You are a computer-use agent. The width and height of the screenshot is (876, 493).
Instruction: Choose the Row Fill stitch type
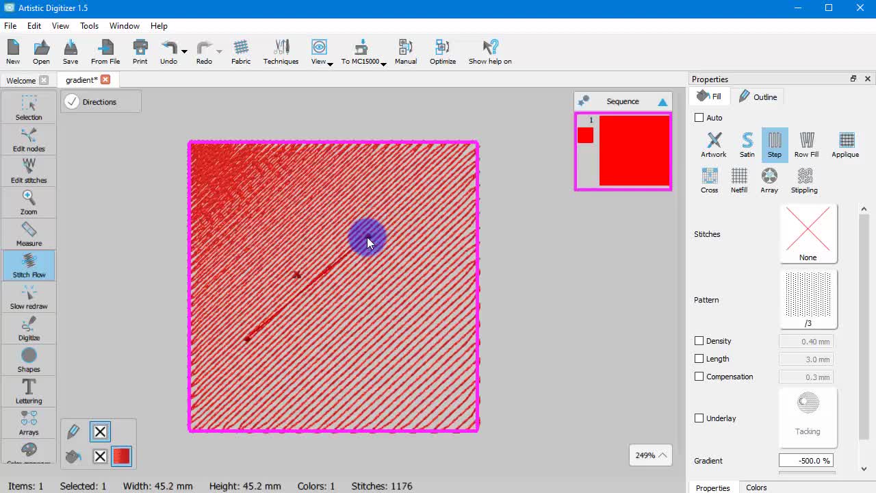(806, 144)
